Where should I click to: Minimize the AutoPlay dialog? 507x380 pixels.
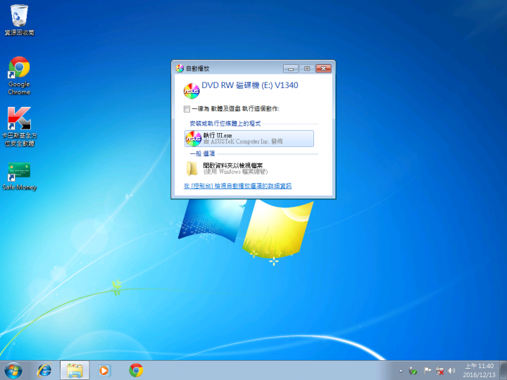click(291, 68)
